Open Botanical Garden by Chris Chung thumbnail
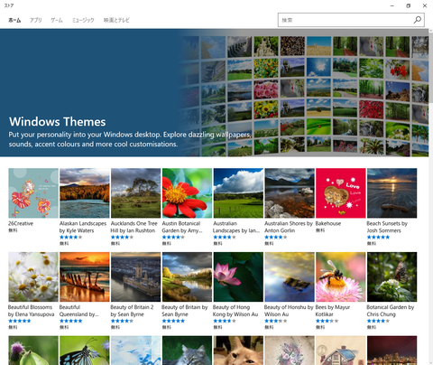 tap(392, 276)
